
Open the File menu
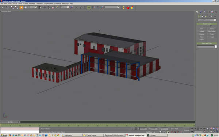[x=2, y=4]
